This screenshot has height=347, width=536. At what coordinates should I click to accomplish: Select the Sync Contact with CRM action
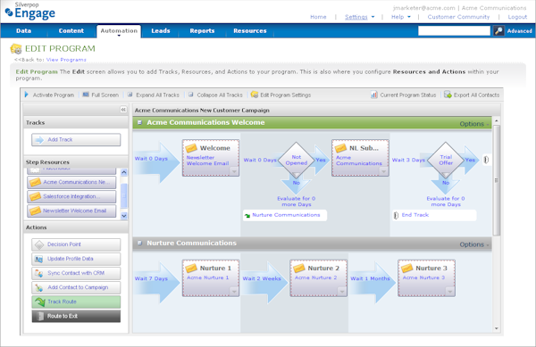(x=76, y=273)
